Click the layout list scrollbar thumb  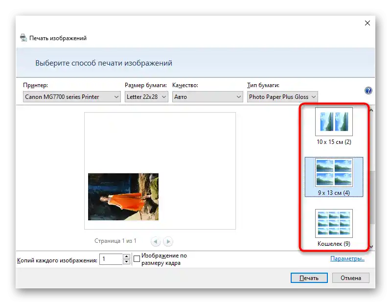[372, 197]
